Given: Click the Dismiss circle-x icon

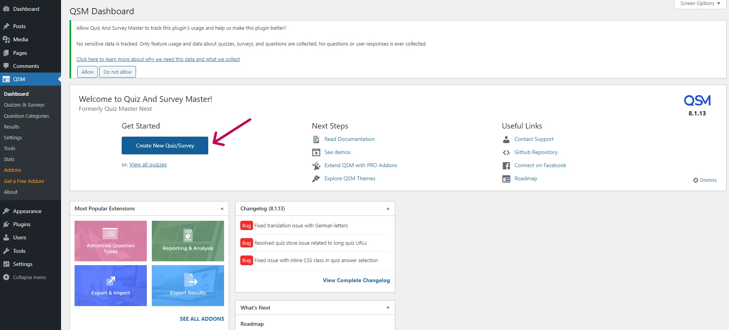Looking at the screenshot, I should 695,180.
